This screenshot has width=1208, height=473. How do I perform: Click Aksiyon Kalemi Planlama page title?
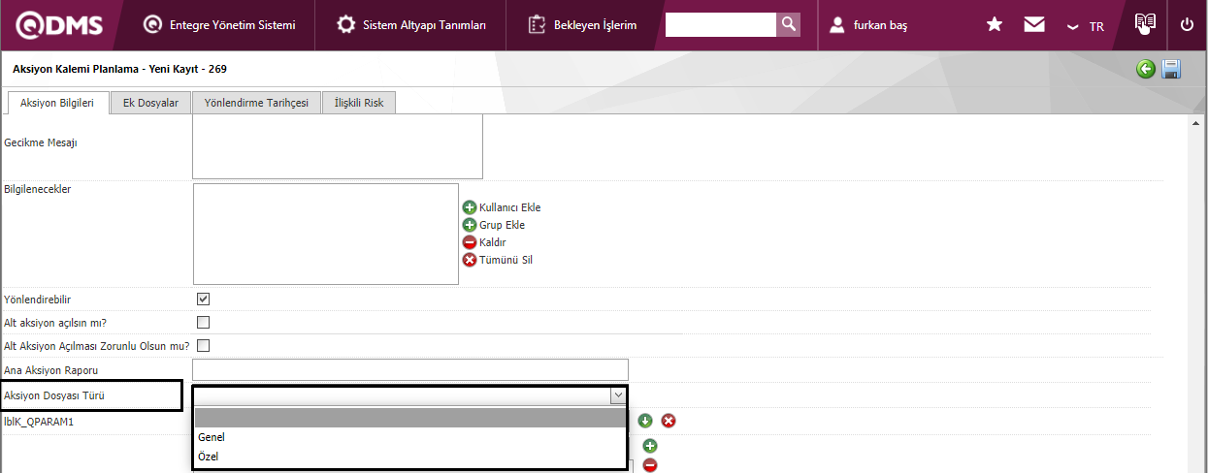point(120,69)
